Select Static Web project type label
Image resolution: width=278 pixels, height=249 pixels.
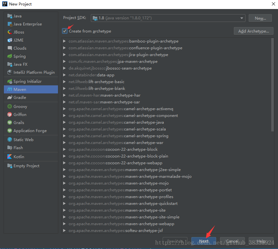coord(24,140)
